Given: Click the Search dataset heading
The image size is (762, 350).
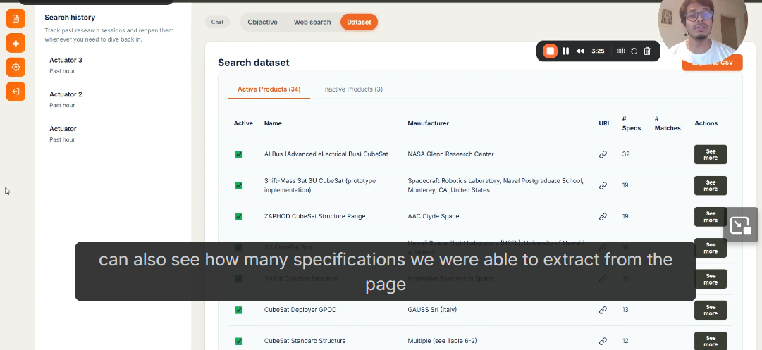Looking at the screenshot, I should 253,63.
